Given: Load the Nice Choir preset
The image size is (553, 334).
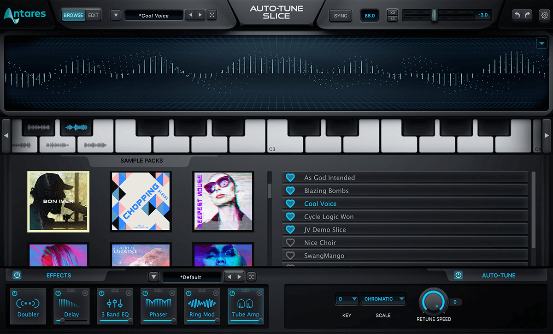Looking at the screenshot, I should click(x=405, y=242).
